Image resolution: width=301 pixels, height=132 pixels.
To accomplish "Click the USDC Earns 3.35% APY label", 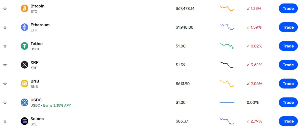I will click(x=57, y=105).
